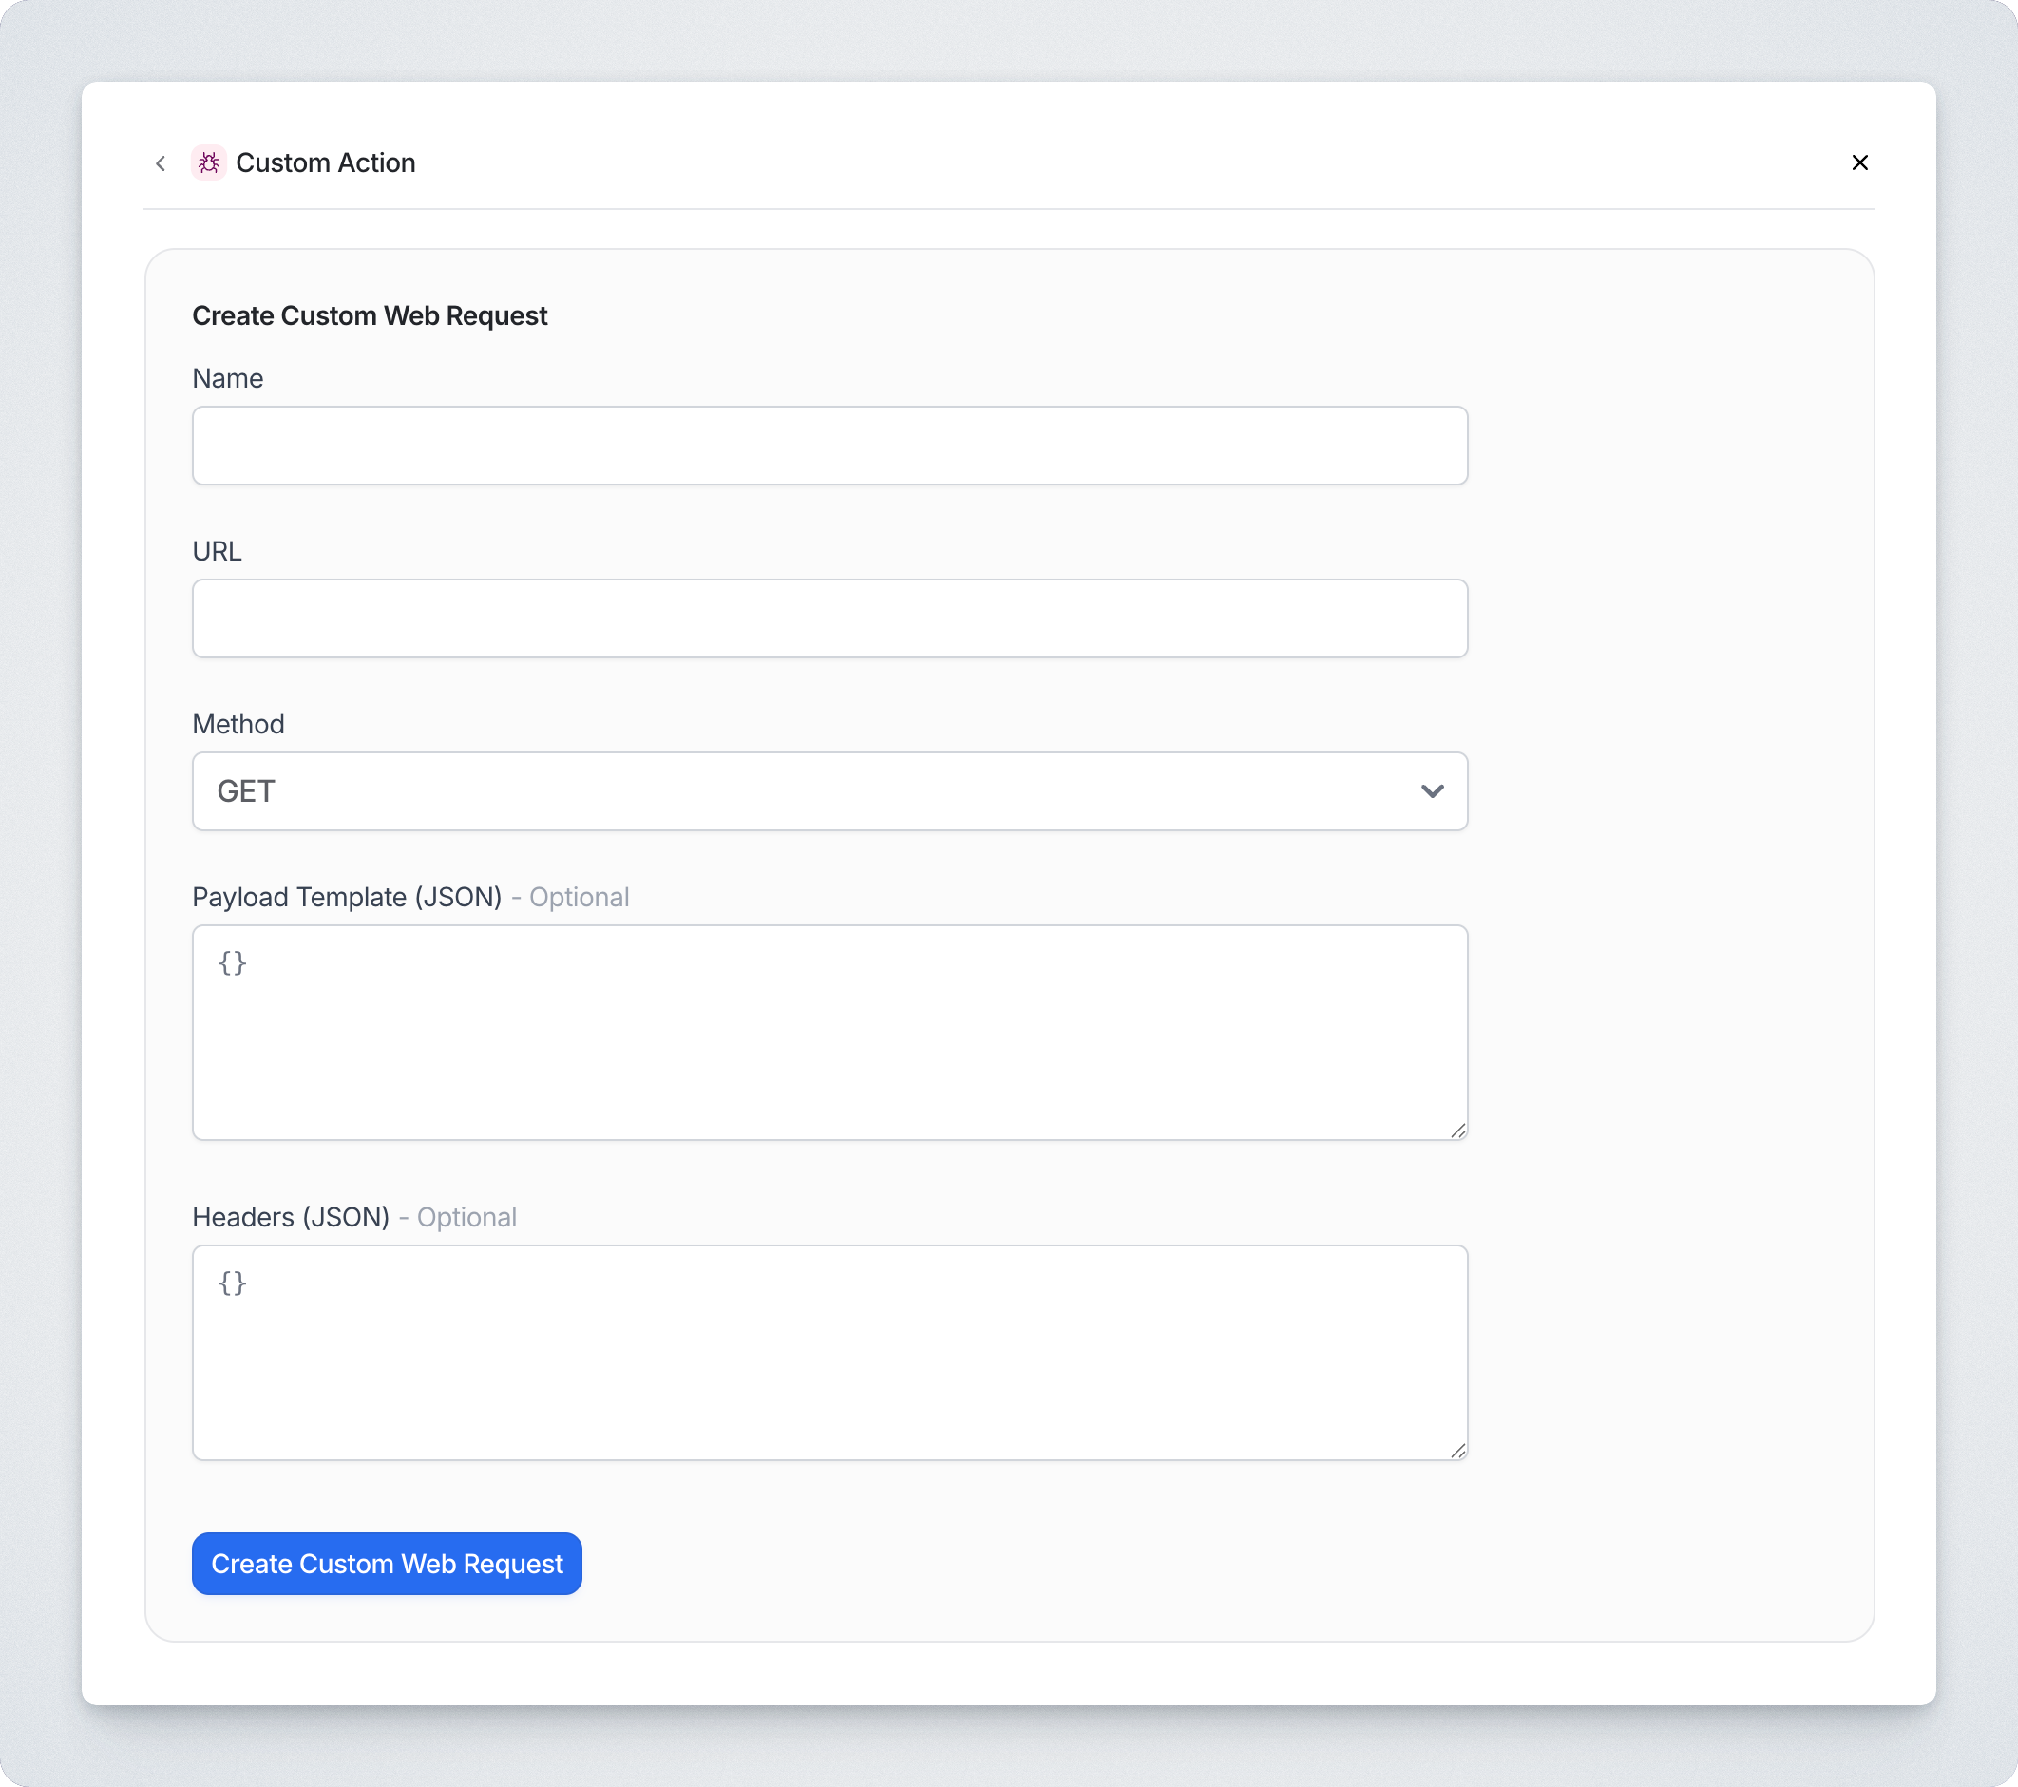
Task: Click the Method dropdown chevron arrow
Action: click(1434, 790)
